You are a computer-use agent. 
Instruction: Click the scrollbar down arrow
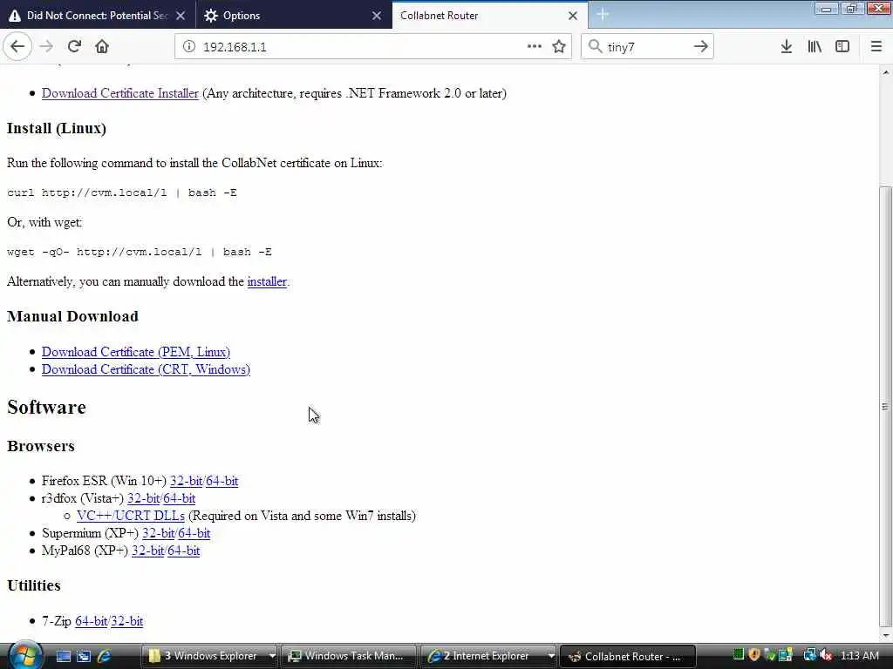(x=885, y=635)
